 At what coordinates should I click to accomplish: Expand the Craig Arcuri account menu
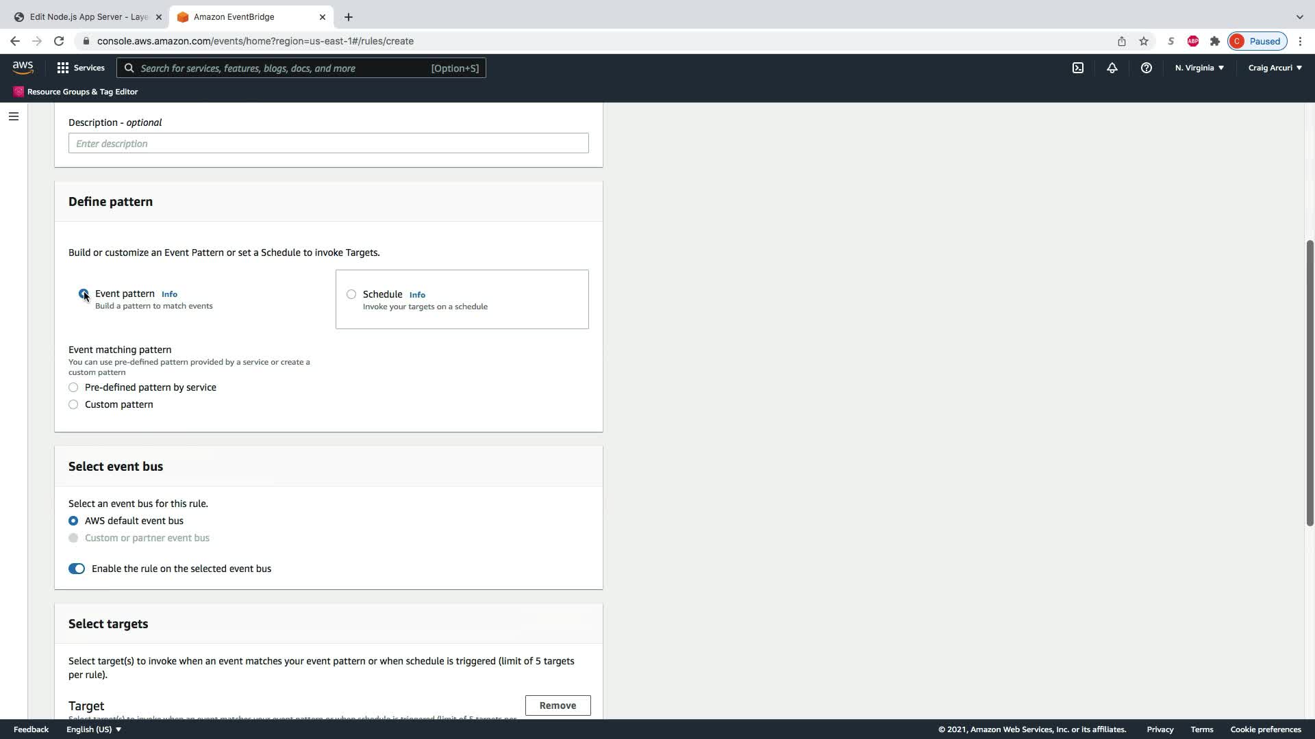[1275, 68]
